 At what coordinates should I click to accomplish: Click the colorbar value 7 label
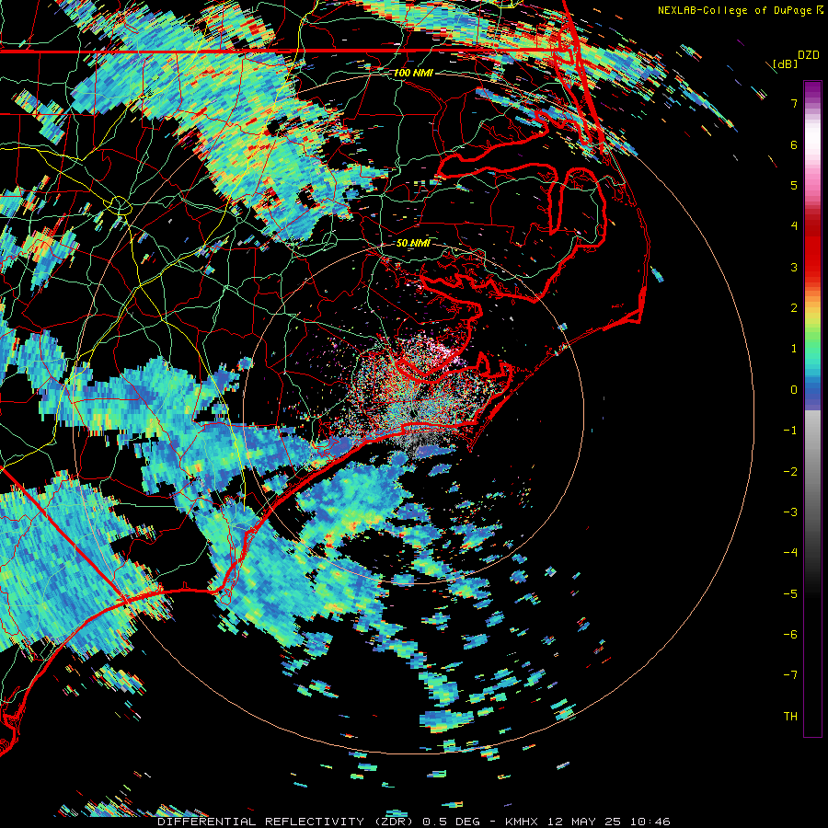point(794,103)
